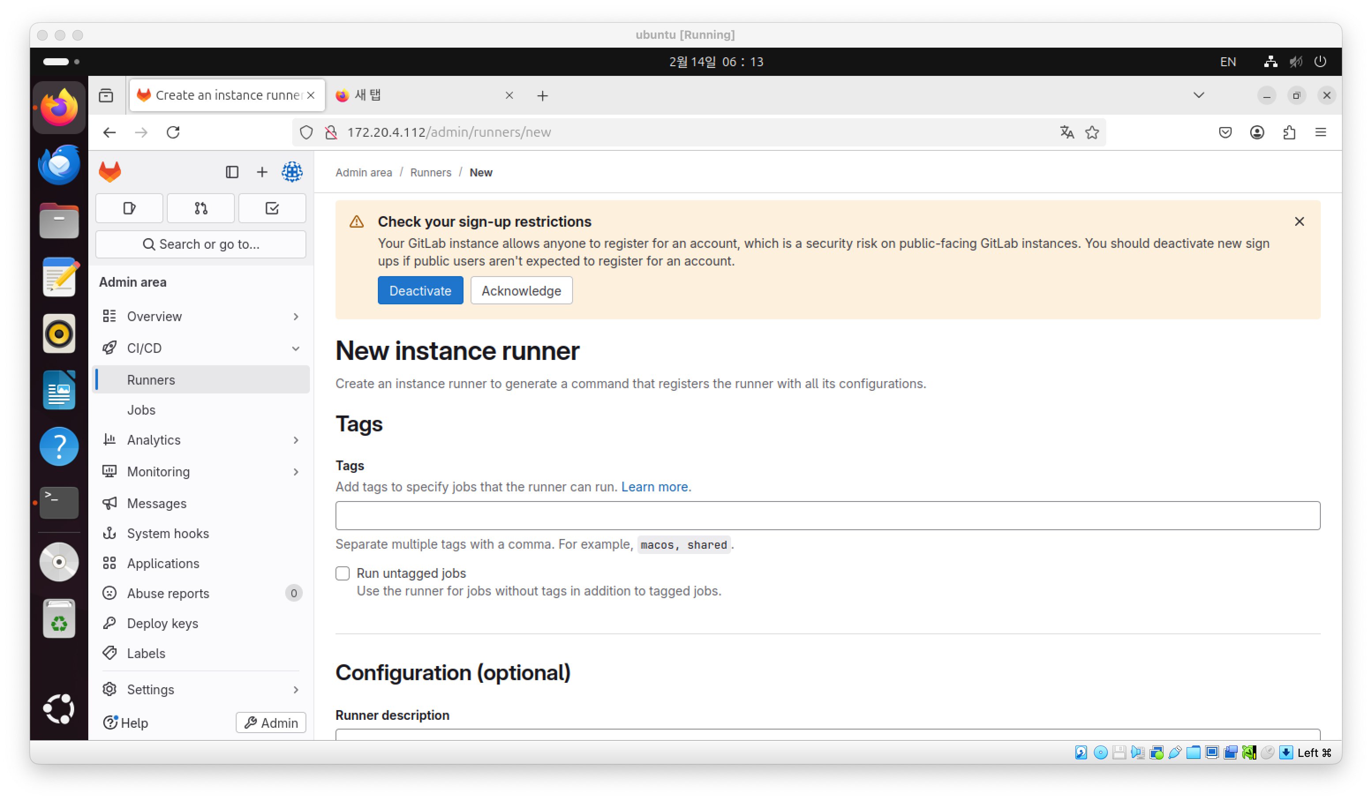Click Search or go to field

[x=201, y=244]
